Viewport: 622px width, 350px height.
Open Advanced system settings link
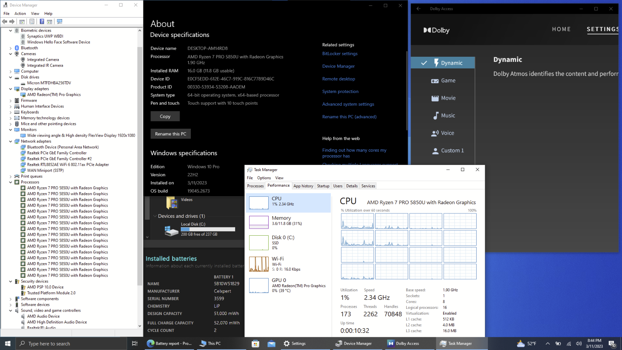(x=348, y=104)
